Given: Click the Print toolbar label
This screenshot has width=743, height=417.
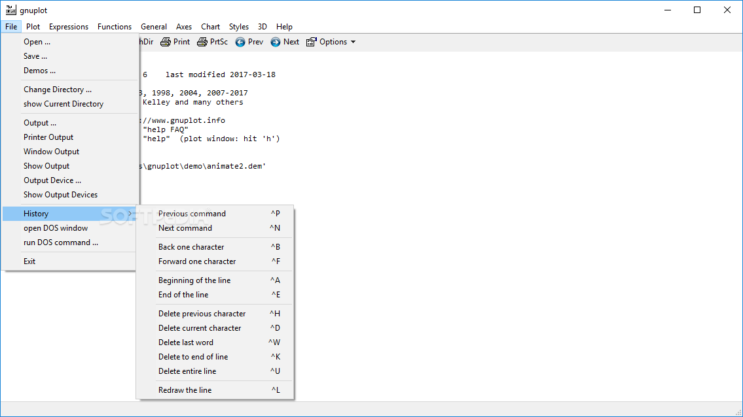Looking at the screenshot, I should [x=181, y=42].
